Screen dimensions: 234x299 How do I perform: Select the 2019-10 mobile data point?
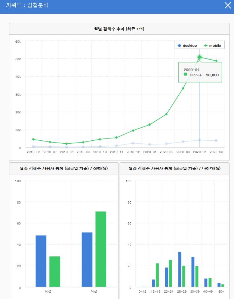coord(100,139)
